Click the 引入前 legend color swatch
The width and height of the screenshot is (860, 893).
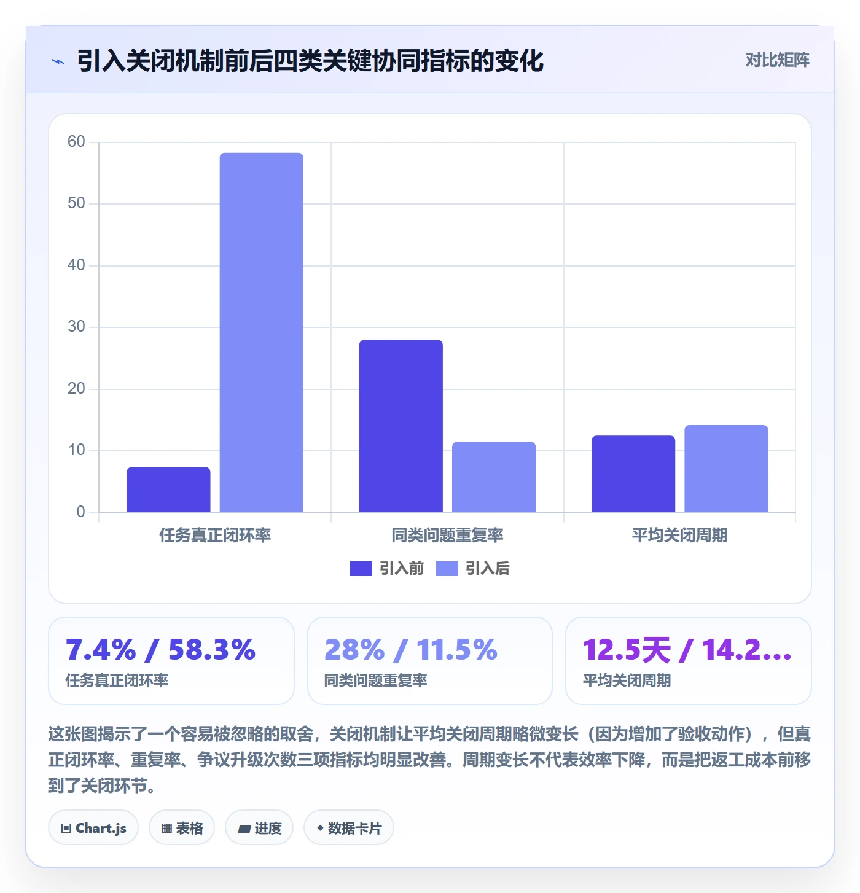pos(361,569)
